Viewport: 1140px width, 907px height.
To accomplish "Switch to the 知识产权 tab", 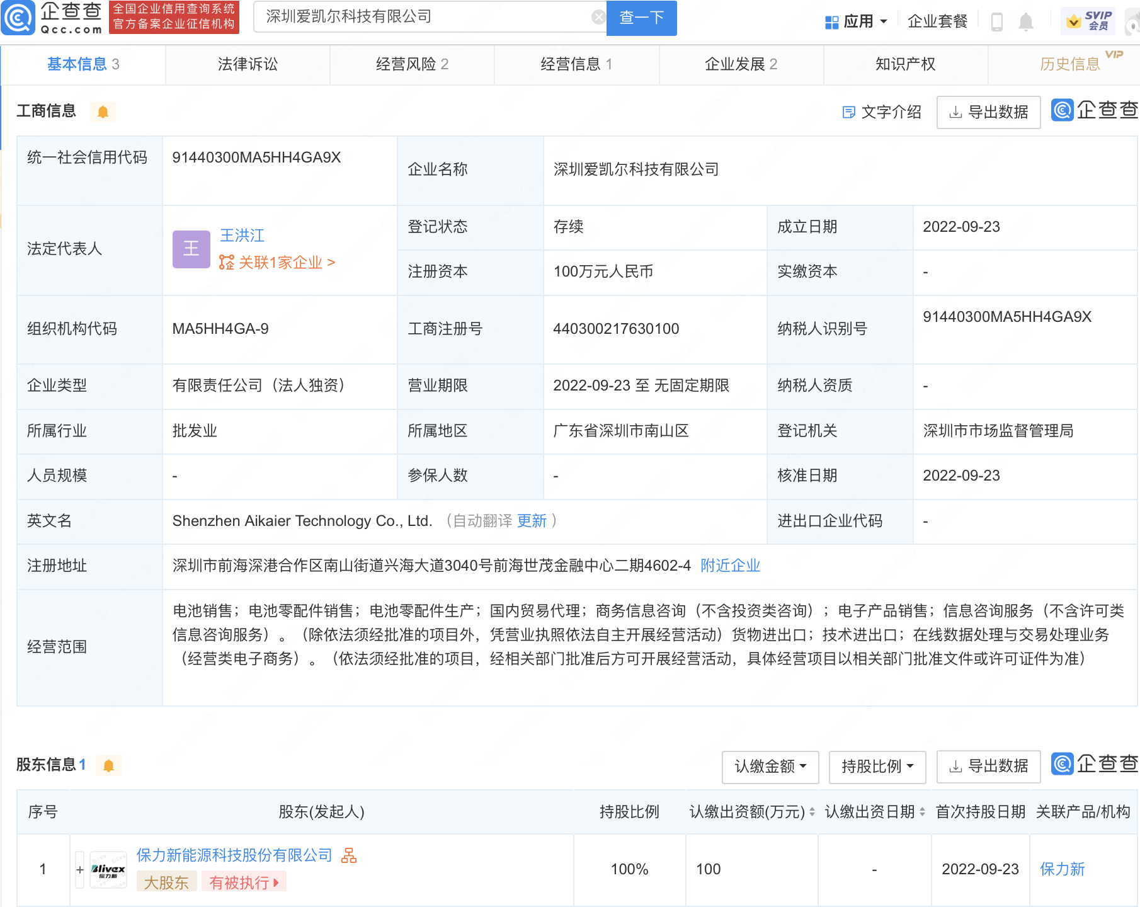I will pyautogui.click(x=905, y=64).
